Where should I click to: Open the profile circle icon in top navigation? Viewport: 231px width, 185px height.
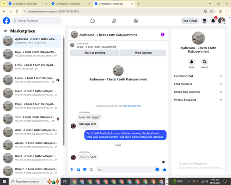(136, 21)
